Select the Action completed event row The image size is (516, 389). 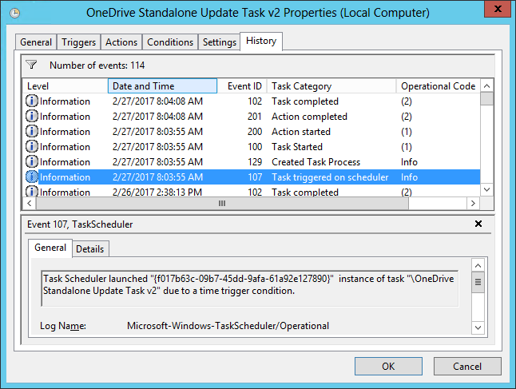click(x=252, y=116)
